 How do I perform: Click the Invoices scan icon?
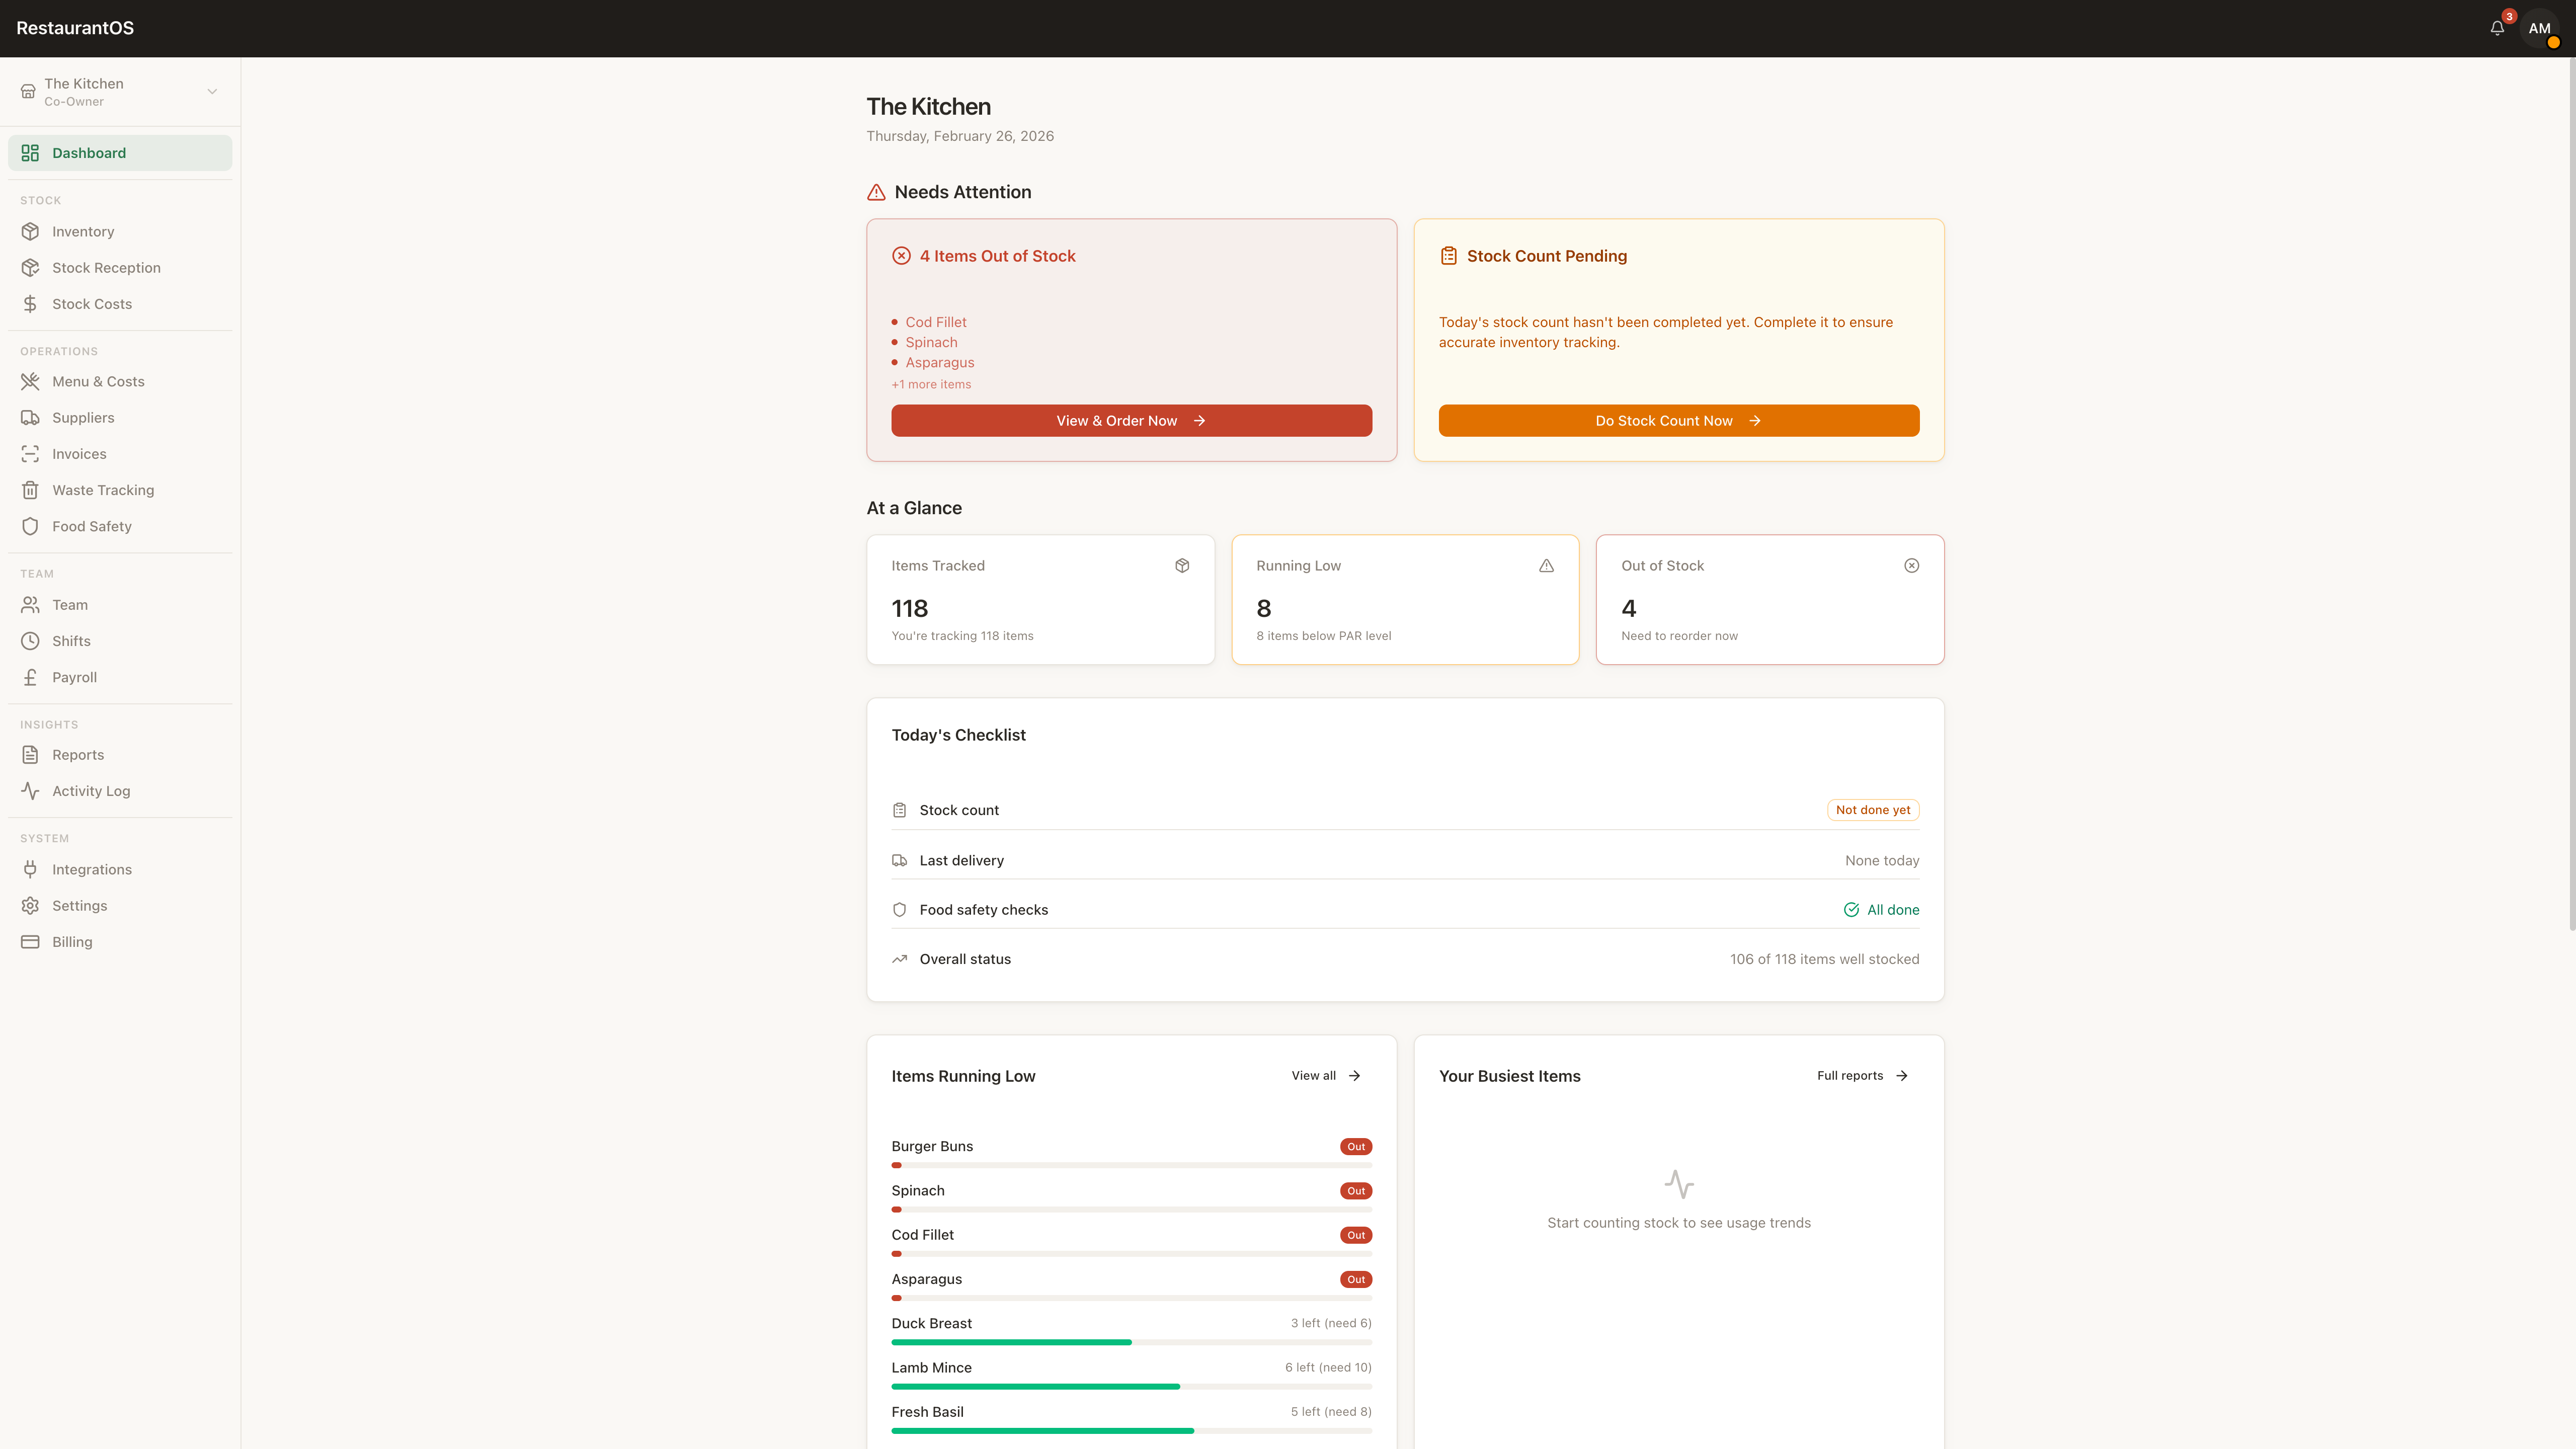pyautogui.click(x=30, y=454)
